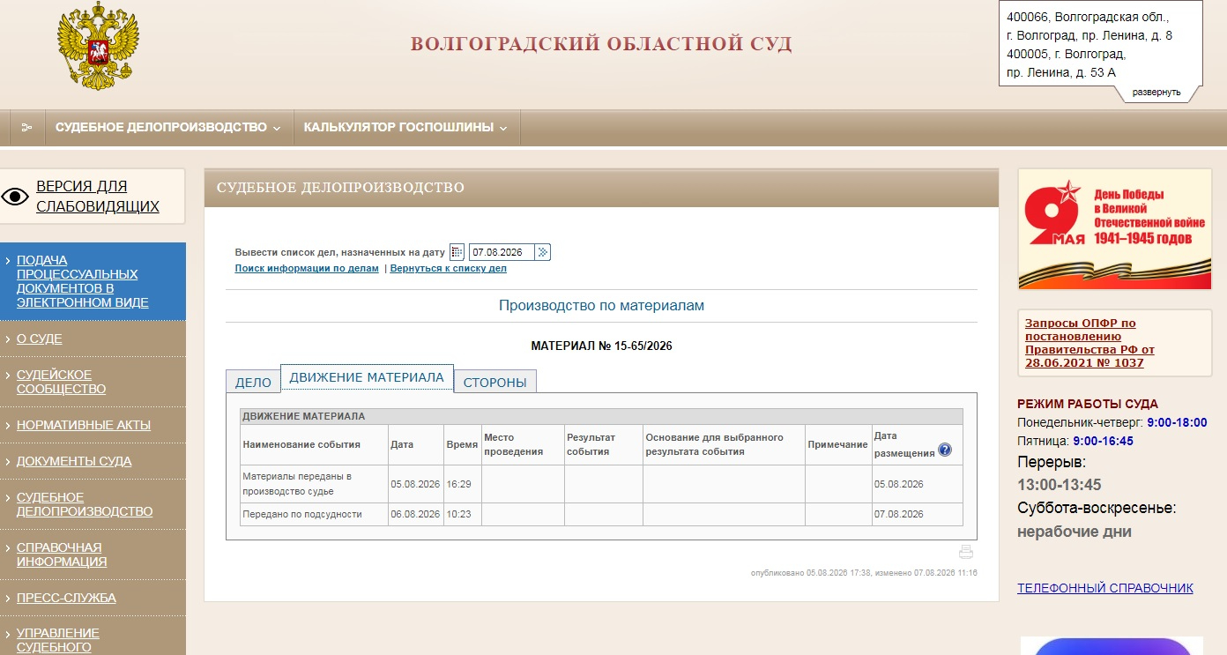Screen dimensions: 1227x655
Task: Click the heading Производство по материалам
Action: tap(601, 306)
